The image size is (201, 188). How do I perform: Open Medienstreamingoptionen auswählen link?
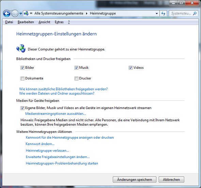pos(56,114)
